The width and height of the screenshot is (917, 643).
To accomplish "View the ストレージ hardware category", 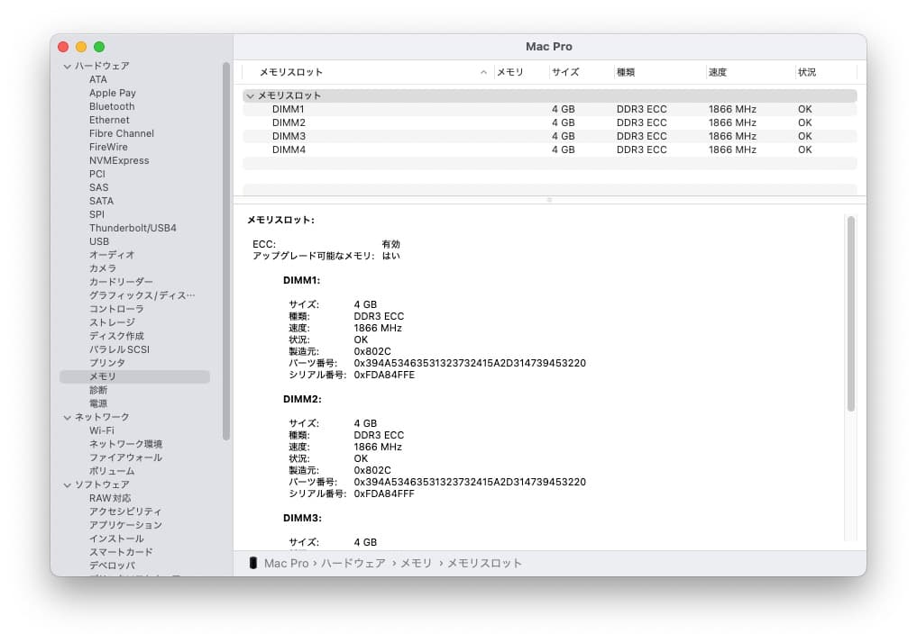I will [110, 321].
